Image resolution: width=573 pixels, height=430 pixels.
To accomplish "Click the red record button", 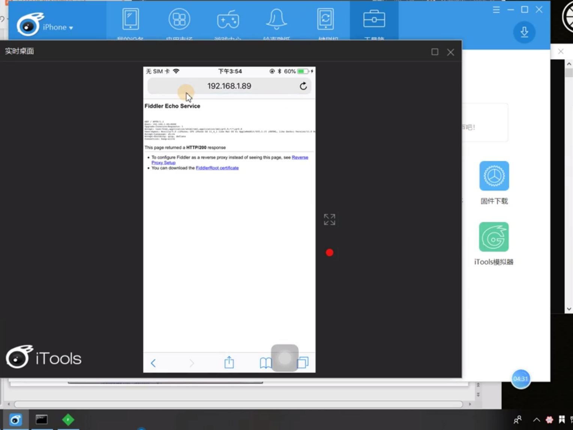I will coord(329,253).
